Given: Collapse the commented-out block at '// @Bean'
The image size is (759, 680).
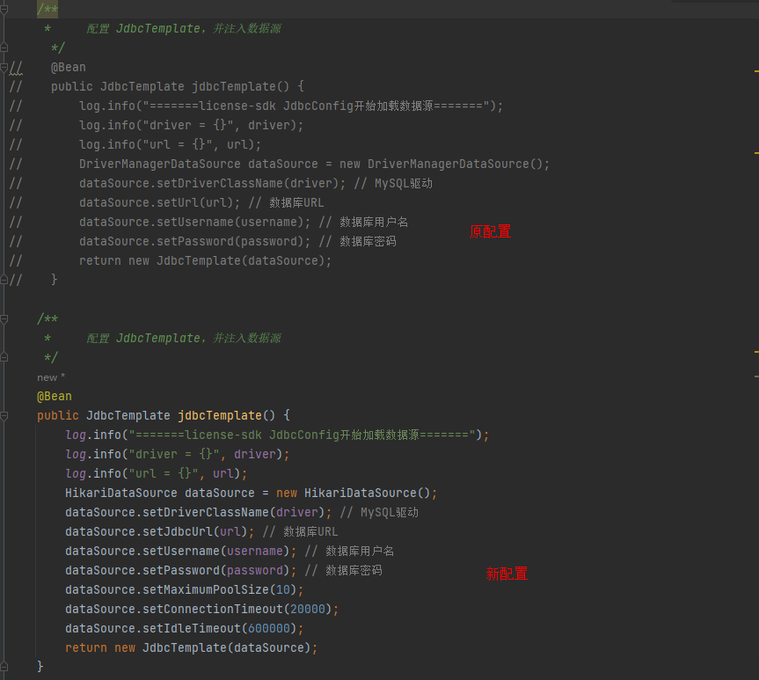Looking at the screenshot, I should (4, 68).
